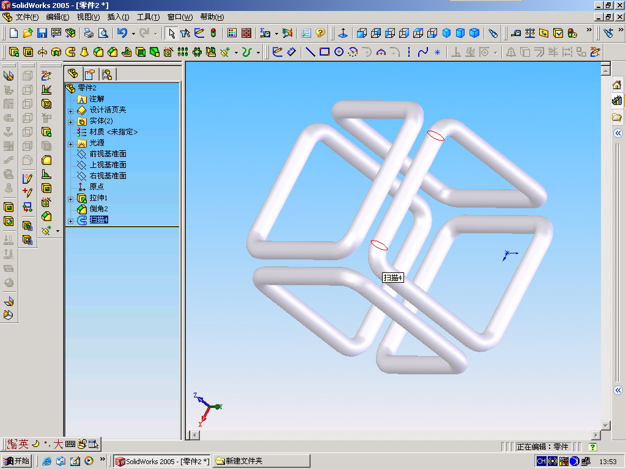Open Internet Explorer from quick launch
The width and height of the screenshot is (626, 469).
click(x=46, y=461)
